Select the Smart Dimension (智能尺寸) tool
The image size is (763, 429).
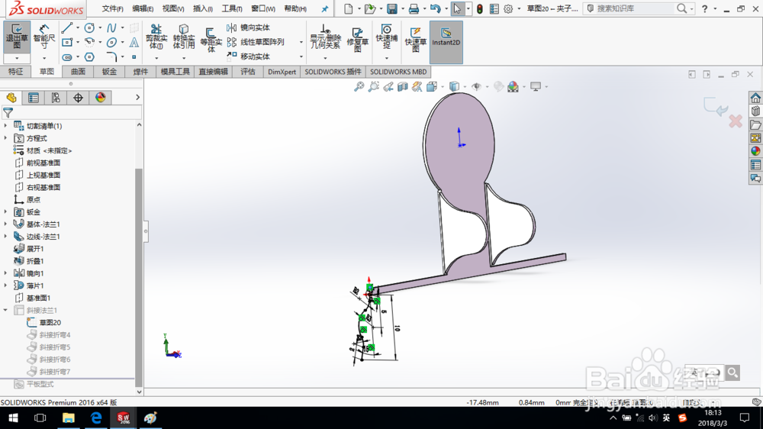pyautogui.click(x=43, y=37)
